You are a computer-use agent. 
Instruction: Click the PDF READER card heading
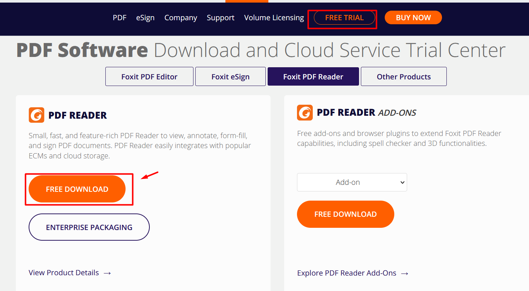(x=77, y=115)
